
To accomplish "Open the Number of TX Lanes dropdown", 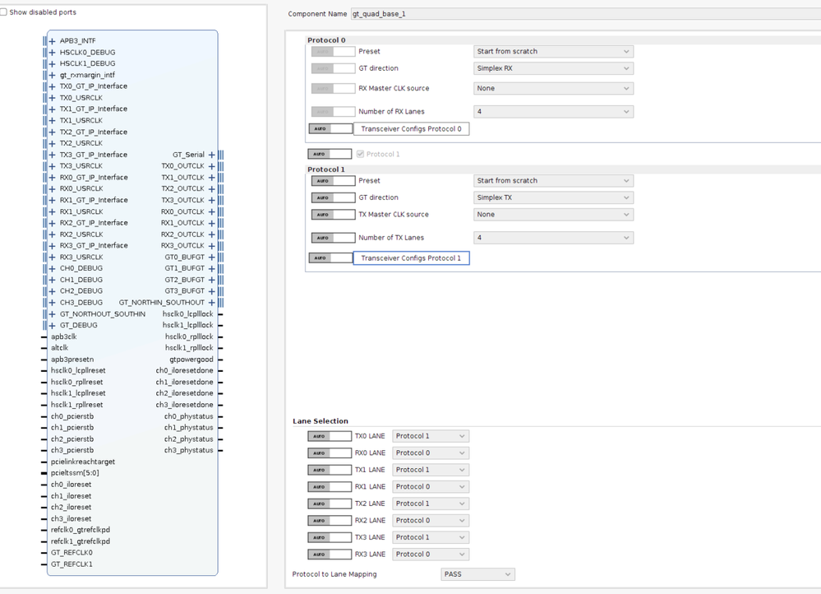I will [x=553, y=238].
